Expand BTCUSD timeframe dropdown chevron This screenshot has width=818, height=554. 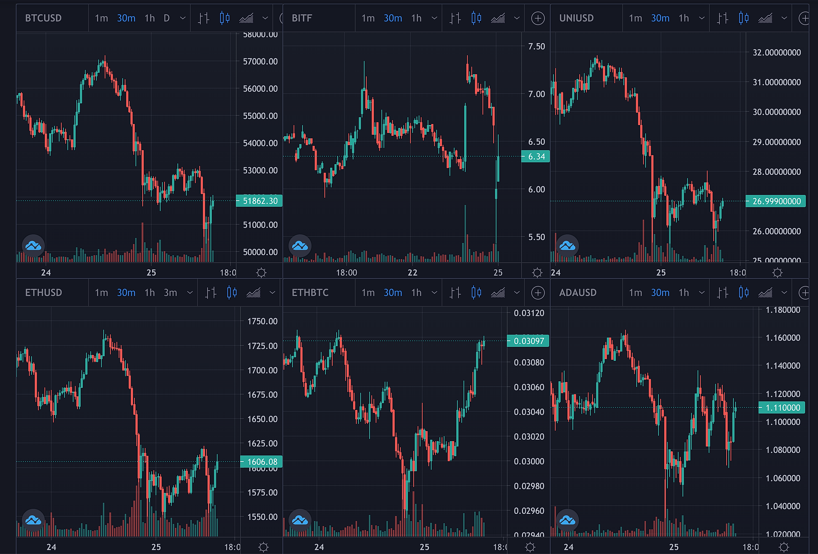coord(182,18)
